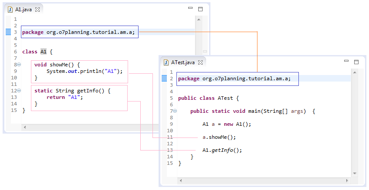Click the highlighted A1 class name in A1.java
The width and height of the screenshot is (369, 190).
(43, 52)
